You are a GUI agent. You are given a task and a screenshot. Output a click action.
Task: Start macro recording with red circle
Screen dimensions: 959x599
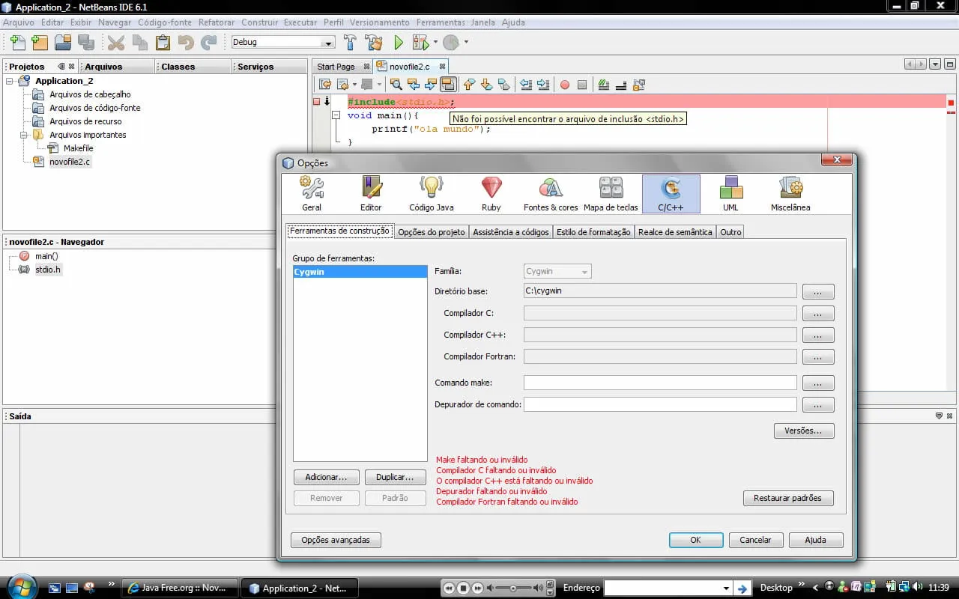tap(565, 85)
